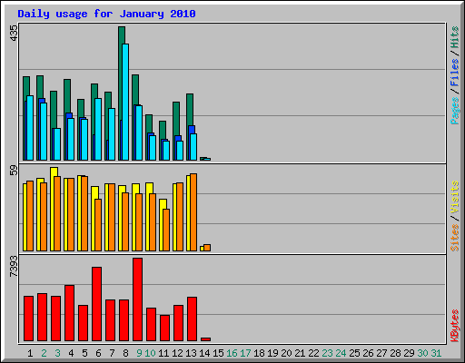This screenshot has height=363, width=465.
Task: Click the red 'KBytes' legend label
Action: coord(455,326)
